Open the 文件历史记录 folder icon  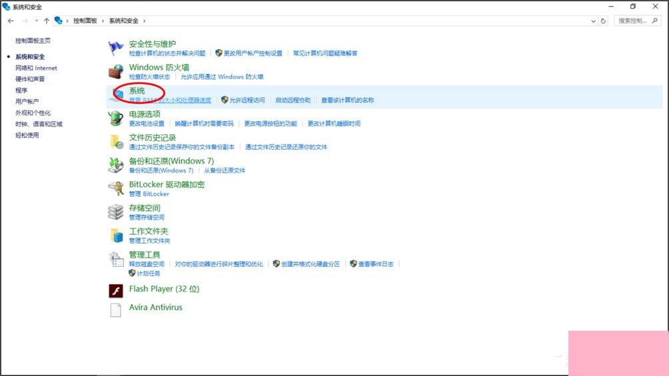[x=116, y=142]
